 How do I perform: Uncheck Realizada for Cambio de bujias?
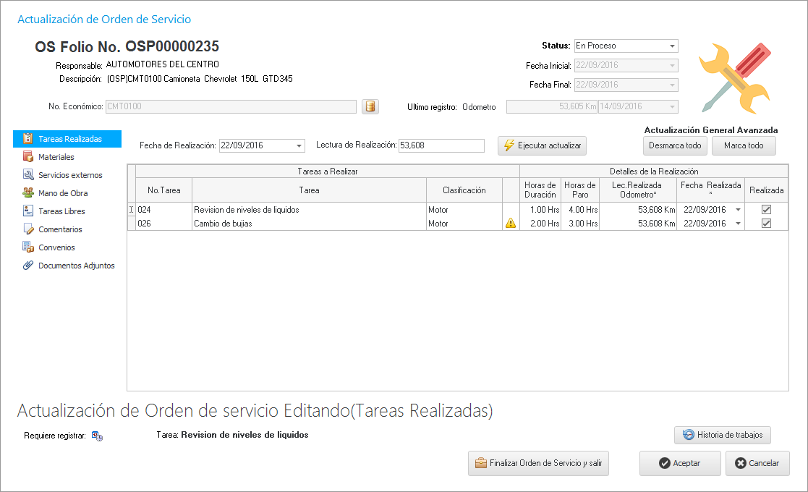click(766, 224)
